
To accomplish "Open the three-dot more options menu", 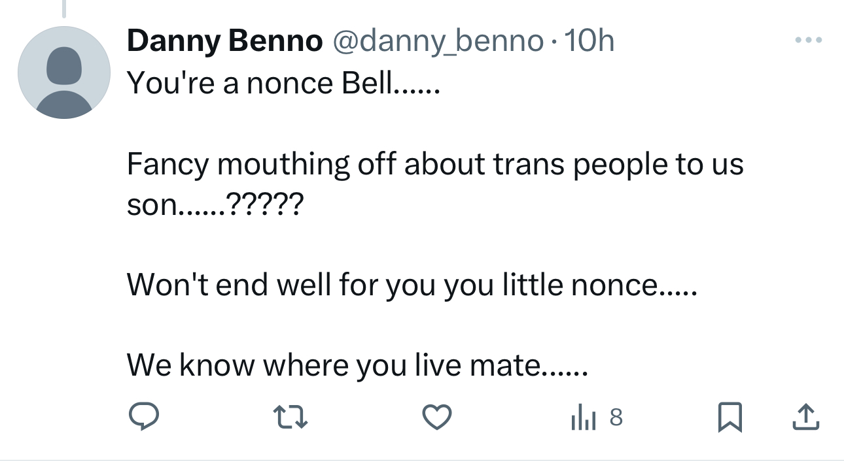I will pyautogui.click(x=808, y=41).
